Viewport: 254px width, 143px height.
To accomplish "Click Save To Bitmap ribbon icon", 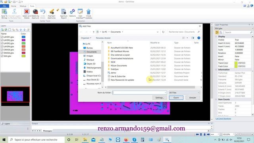I will (x=4, y=14).
